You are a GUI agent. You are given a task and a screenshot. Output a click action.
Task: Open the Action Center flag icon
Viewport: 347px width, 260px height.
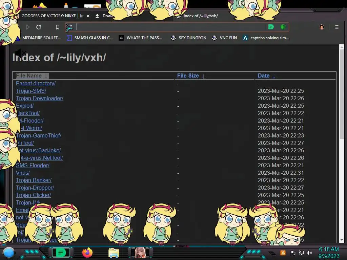coord(293,253)
